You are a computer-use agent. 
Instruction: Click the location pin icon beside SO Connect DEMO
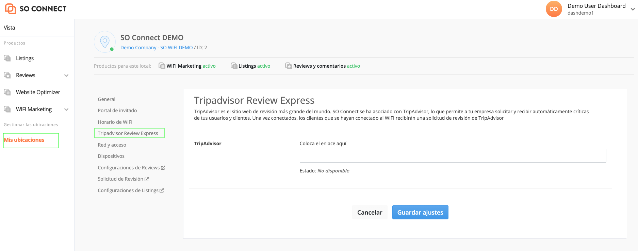(x=104, y=42)
